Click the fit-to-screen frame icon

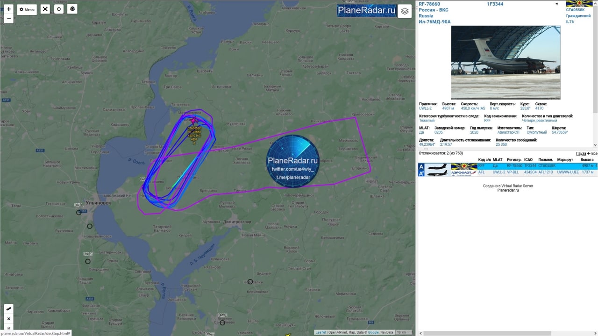click(x=45, y=9)
